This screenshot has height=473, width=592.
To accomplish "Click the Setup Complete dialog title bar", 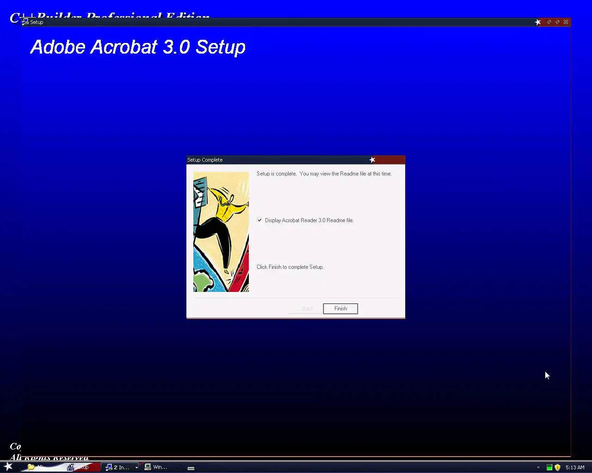I will (296, 160).
